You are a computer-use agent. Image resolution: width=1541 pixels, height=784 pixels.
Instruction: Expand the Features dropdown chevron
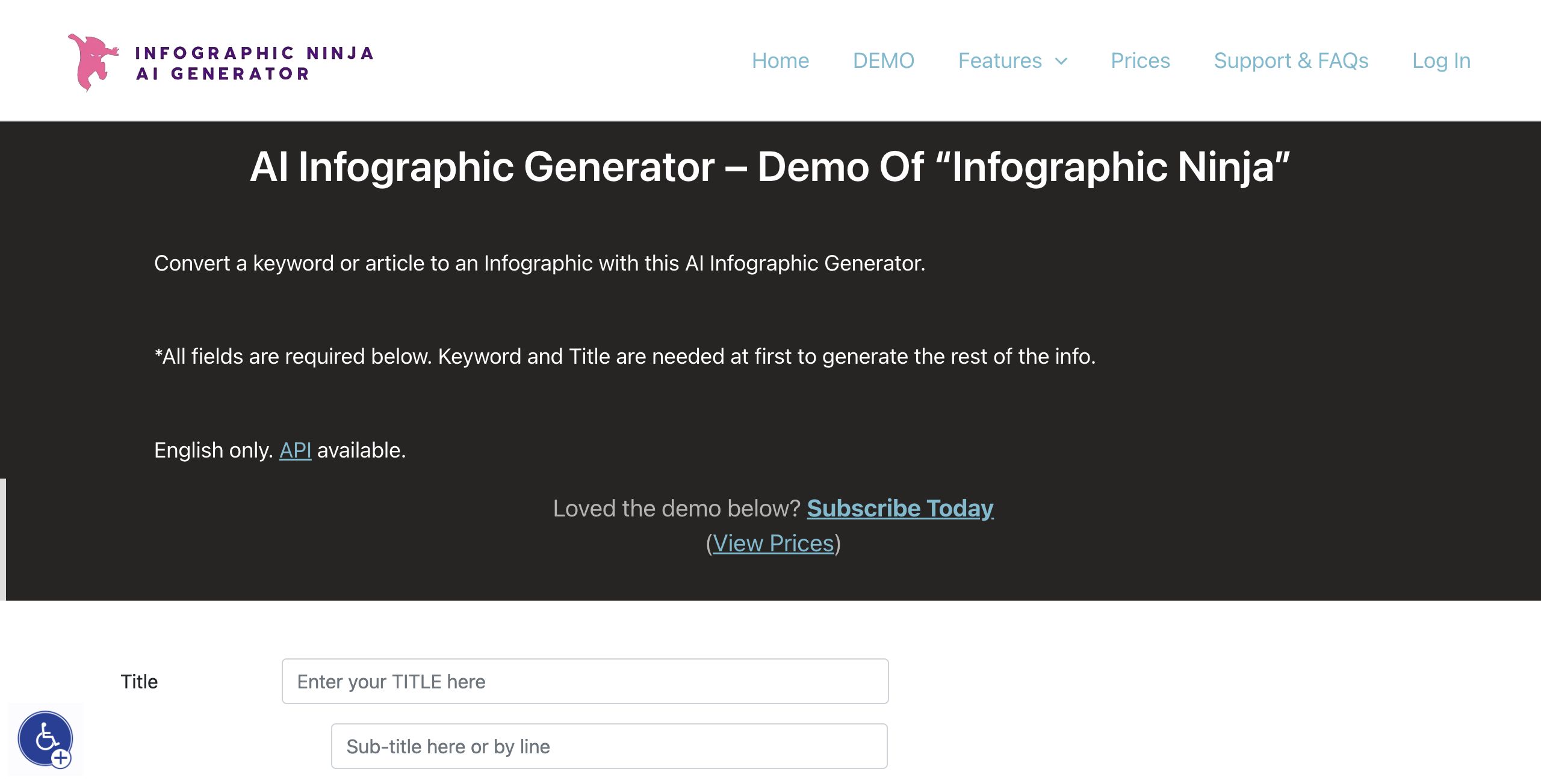(x=1062, y=61)
